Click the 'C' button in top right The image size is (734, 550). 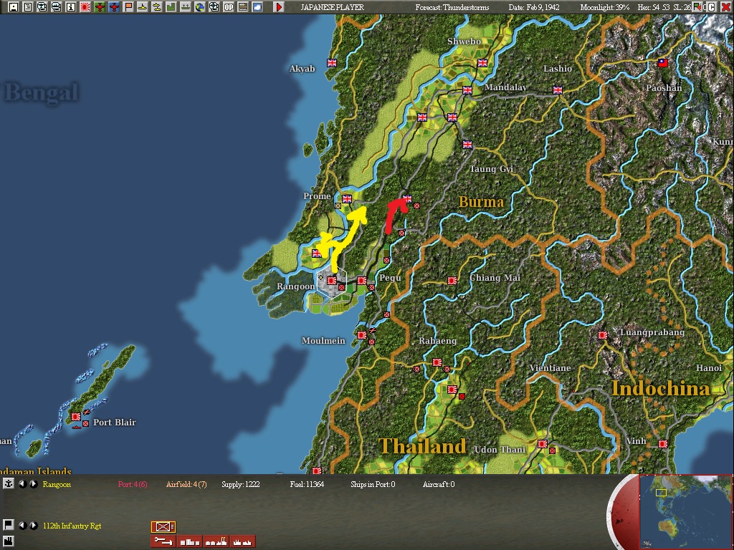712,7
